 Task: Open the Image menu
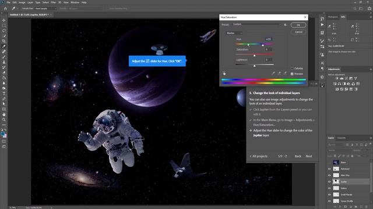coord(22,2)
